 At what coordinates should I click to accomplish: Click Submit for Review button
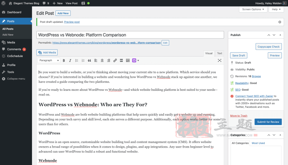tap(268, 122)
